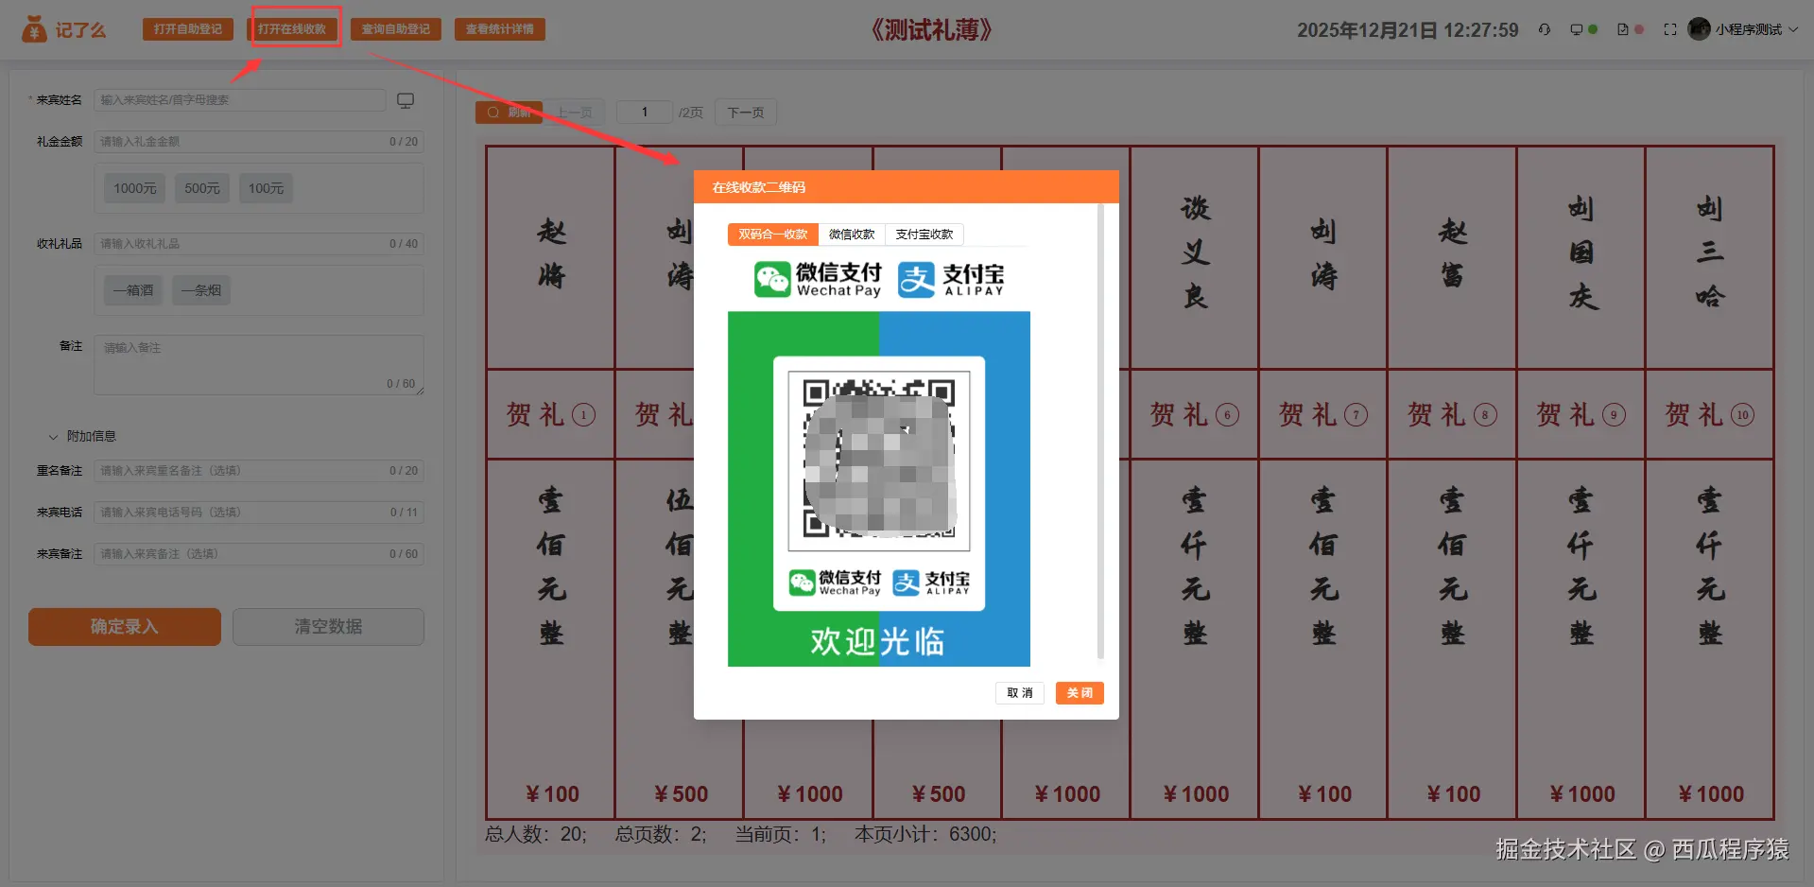Click 打开自助登记 toolbar button
This screenshot has width=1814, height=887.
pyautogui.click(x=188, y=29)
